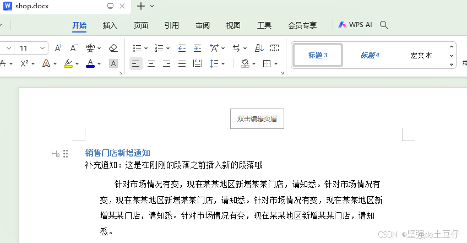
Task: Click the search magnifier icon
Action: tap(384, 25)
